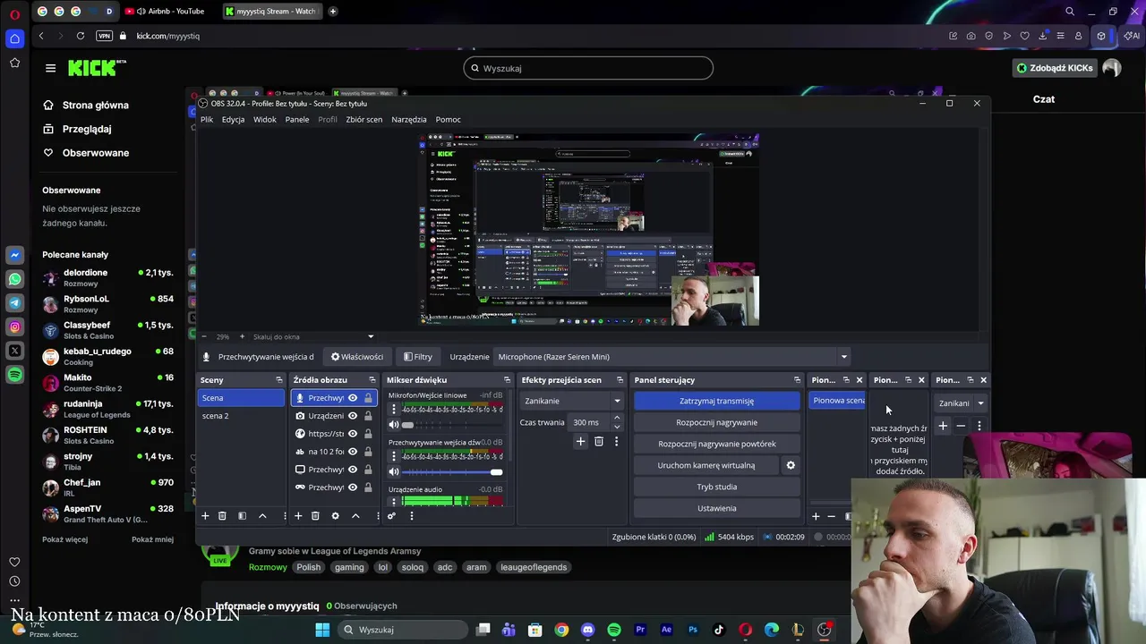Image resolution: width=1146 pixels, height=644 pixels.
Task: Add a scene transition with the plus icon
Action: 580,441
